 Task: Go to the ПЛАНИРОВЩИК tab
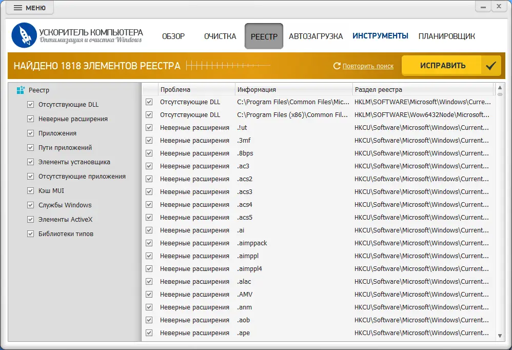446,36
